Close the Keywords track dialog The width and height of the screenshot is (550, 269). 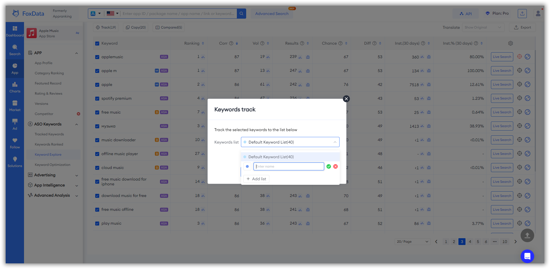pos(346,99)
